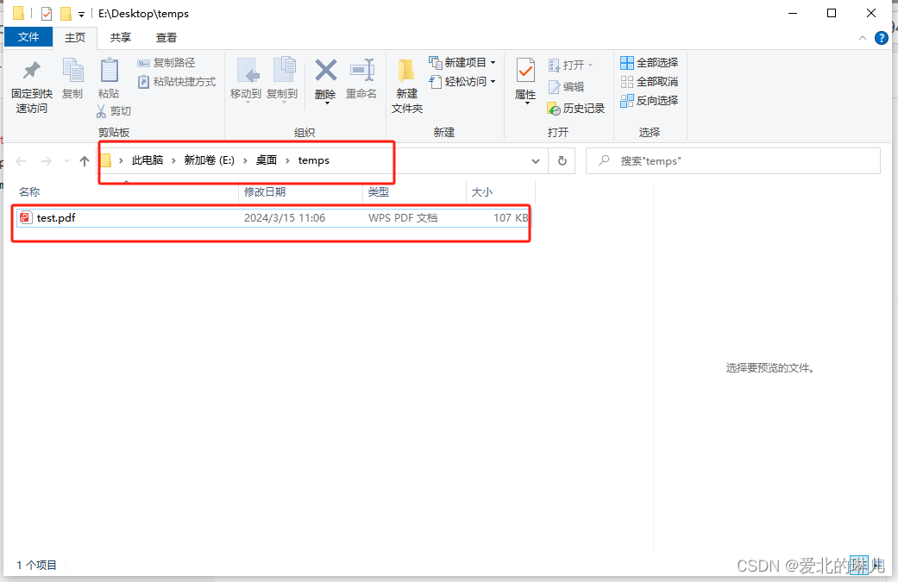Select the 复制 (Copy) icon in ribbon

tap(72, 78)
